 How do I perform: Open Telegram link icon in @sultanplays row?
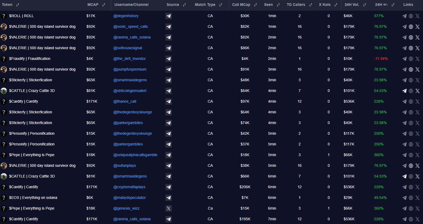tap(404, 166)
